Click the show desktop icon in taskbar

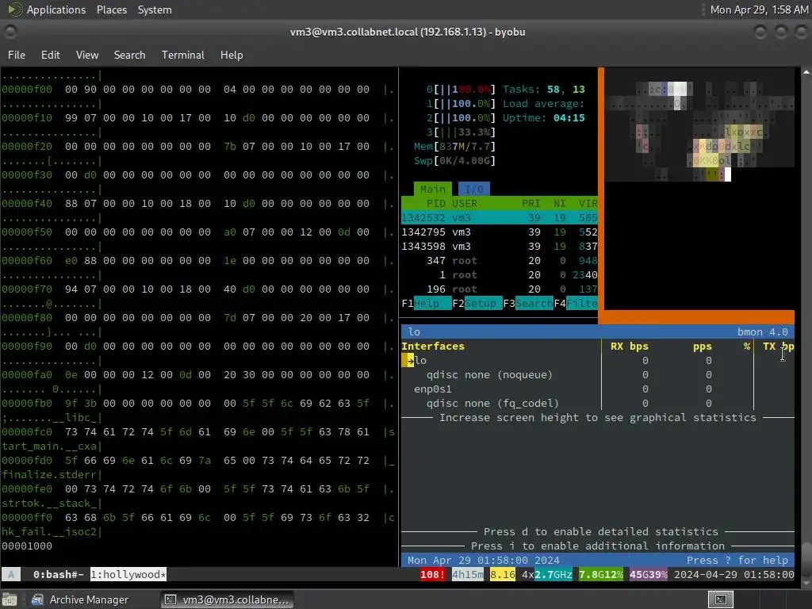pyautogui.click(x=10, y=599)
